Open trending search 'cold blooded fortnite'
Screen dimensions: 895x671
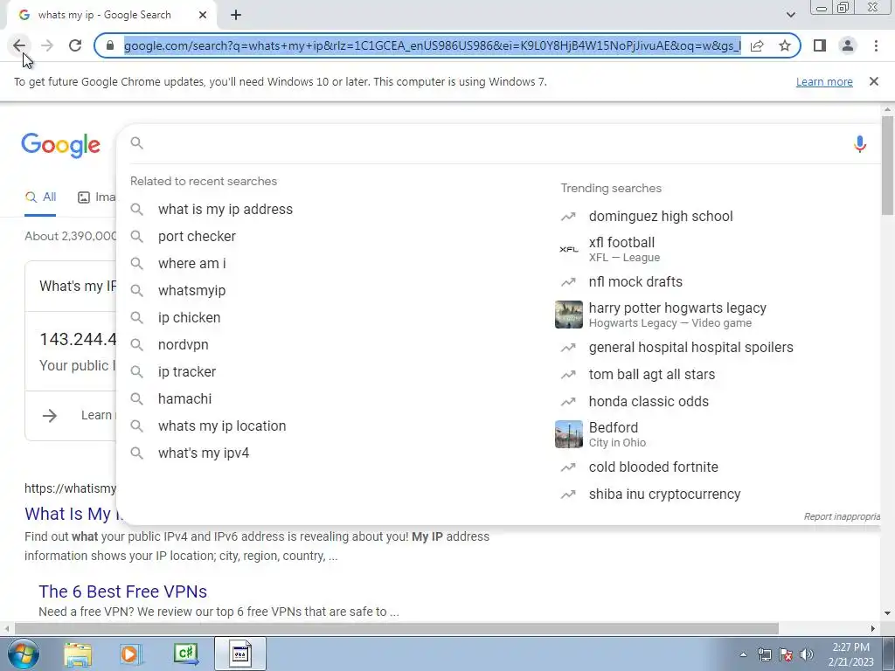(x=653, y=467)
